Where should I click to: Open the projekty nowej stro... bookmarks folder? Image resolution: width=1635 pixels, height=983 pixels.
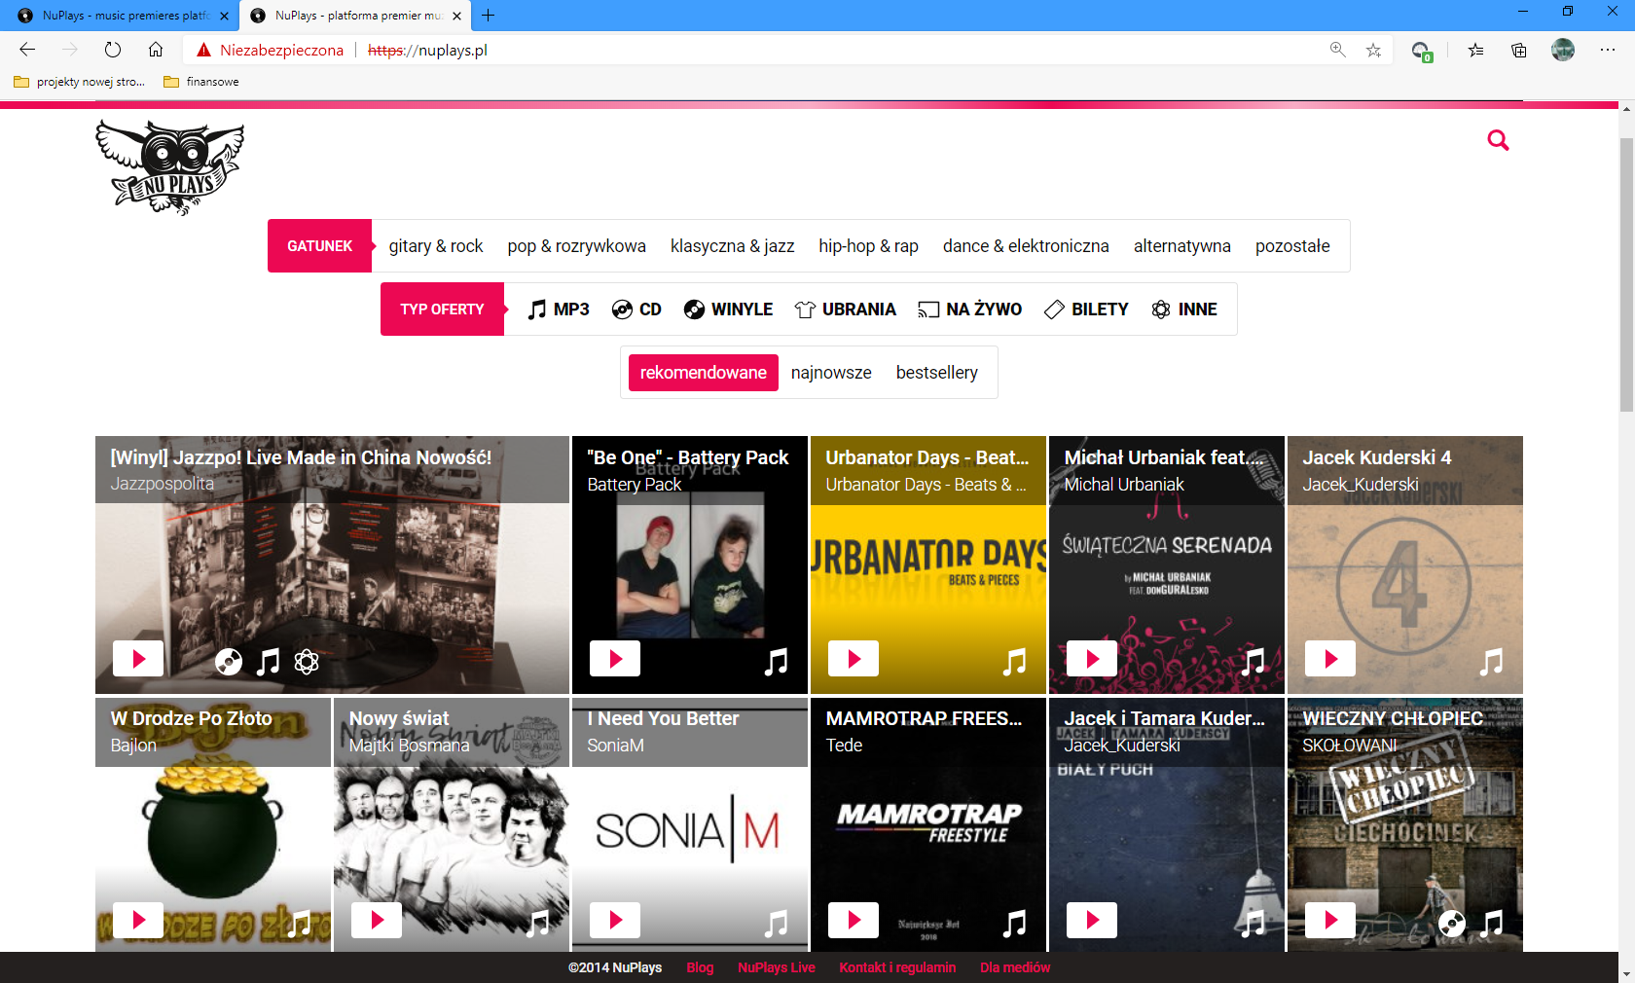point(80,82)
